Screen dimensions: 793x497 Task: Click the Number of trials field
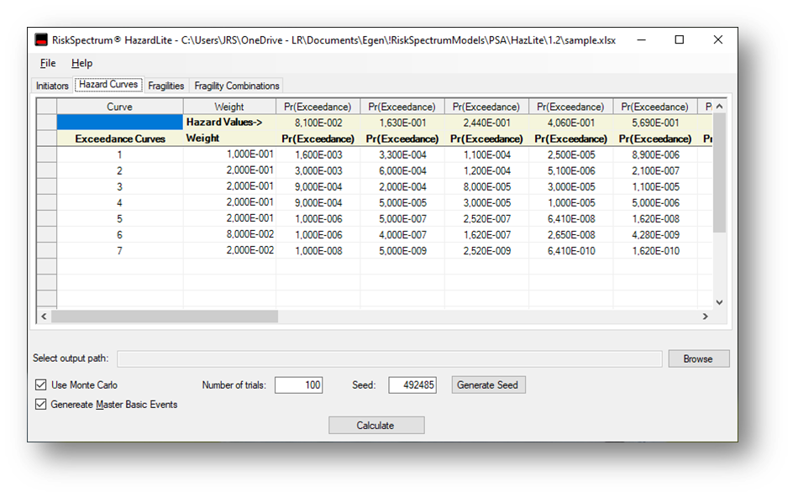coord(298,385)
